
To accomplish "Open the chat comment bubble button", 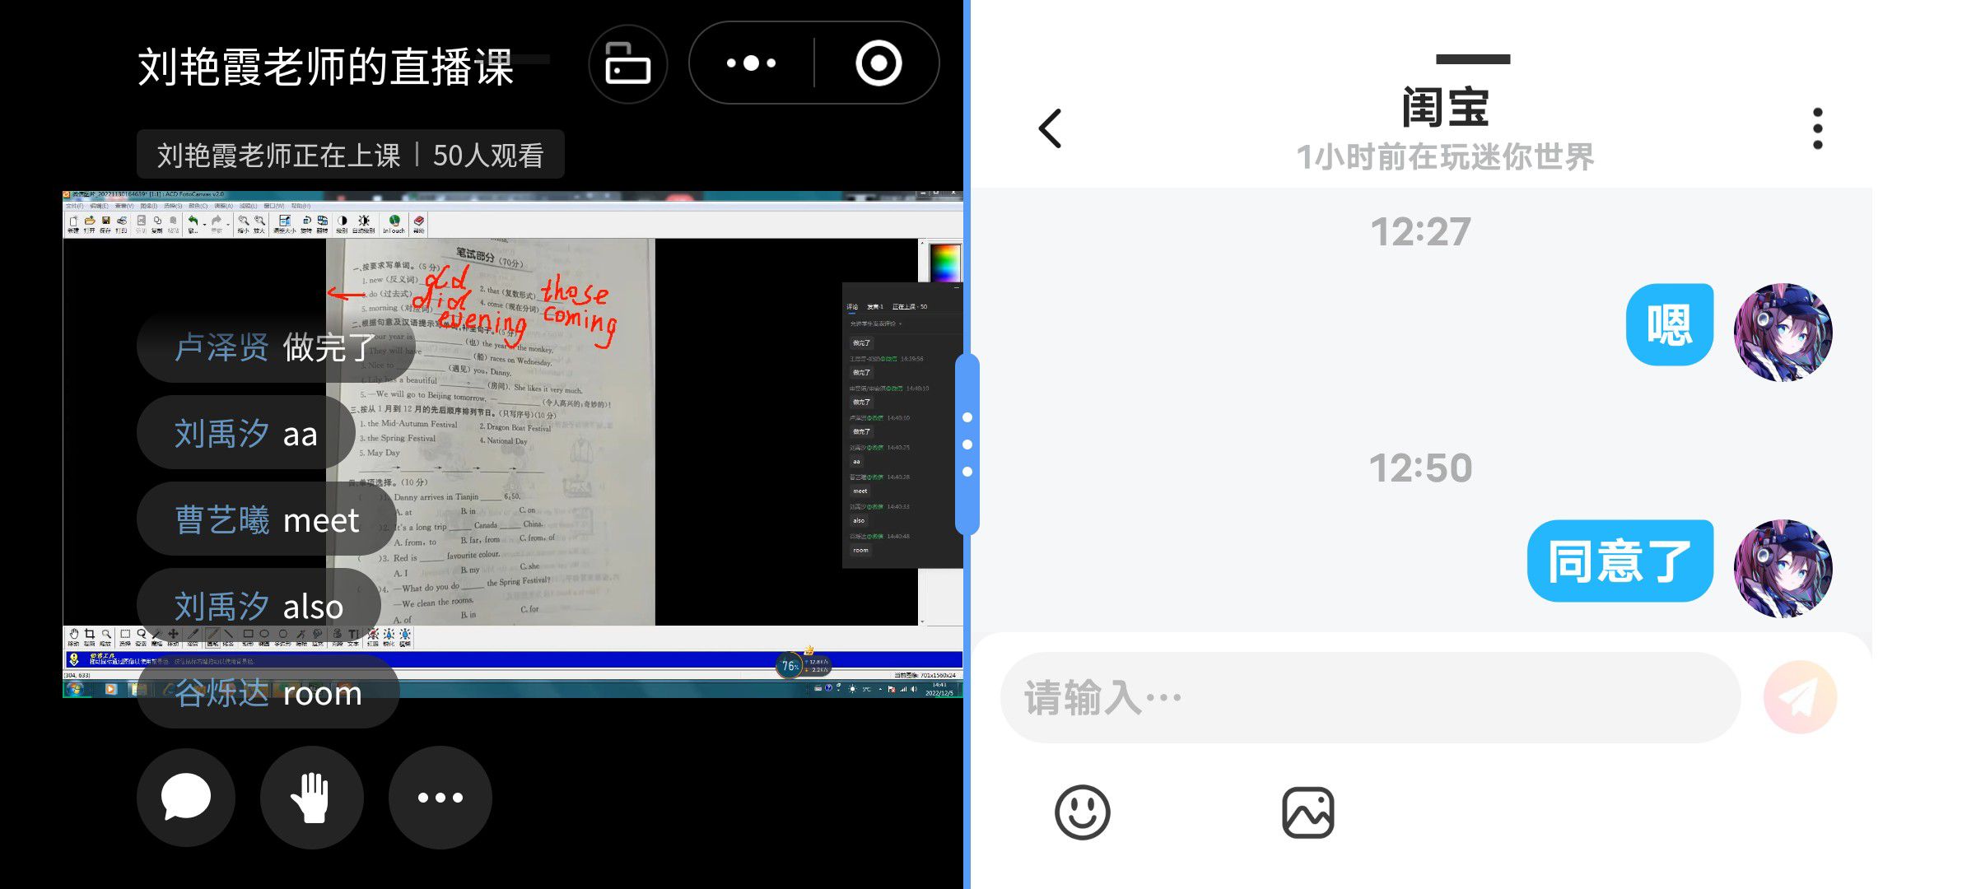I will 186,797.
